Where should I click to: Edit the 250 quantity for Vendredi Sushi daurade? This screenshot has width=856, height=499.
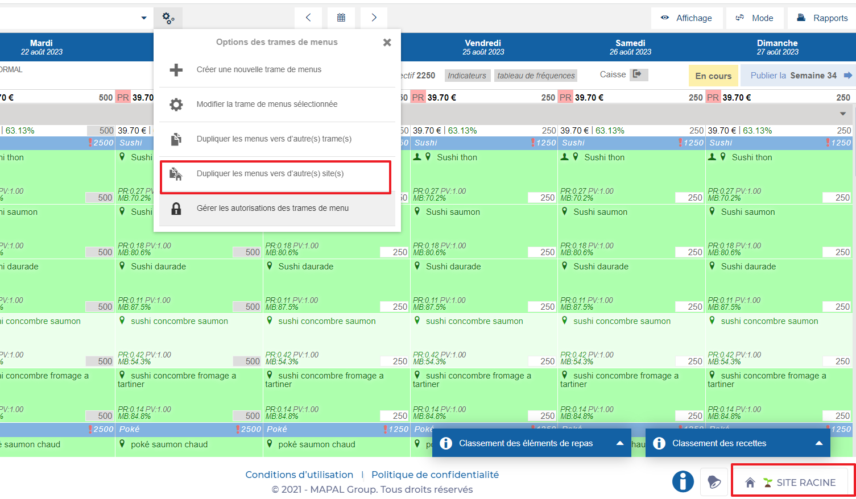[542, 307]
